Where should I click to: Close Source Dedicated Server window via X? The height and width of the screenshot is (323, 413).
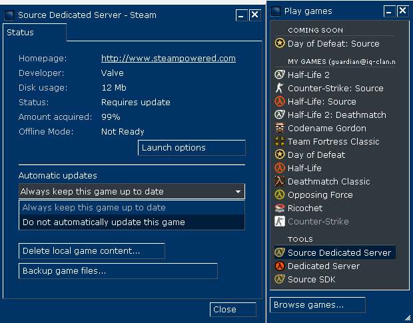click(x=255, y=15)
